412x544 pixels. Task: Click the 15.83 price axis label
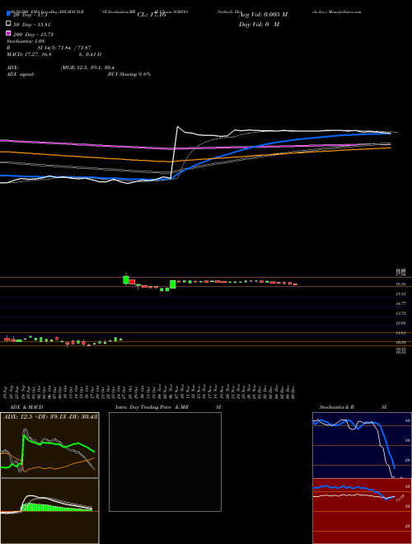point(401,294)
